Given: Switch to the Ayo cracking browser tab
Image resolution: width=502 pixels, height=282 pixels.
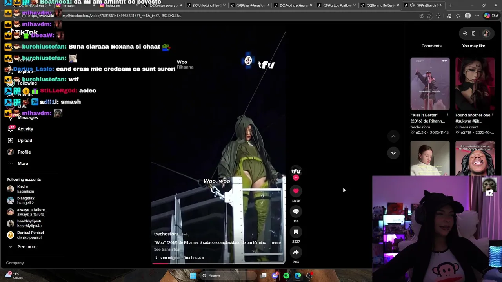Looking at the screenshot, I should coord(293,5).
